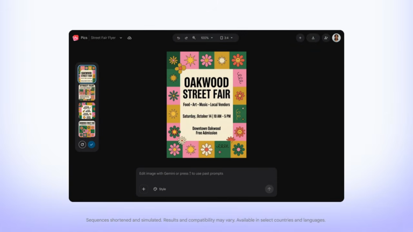Screen dimensions: 413x232
Task: Confirm selection with the blue checkmark
Action: (91, 144)
